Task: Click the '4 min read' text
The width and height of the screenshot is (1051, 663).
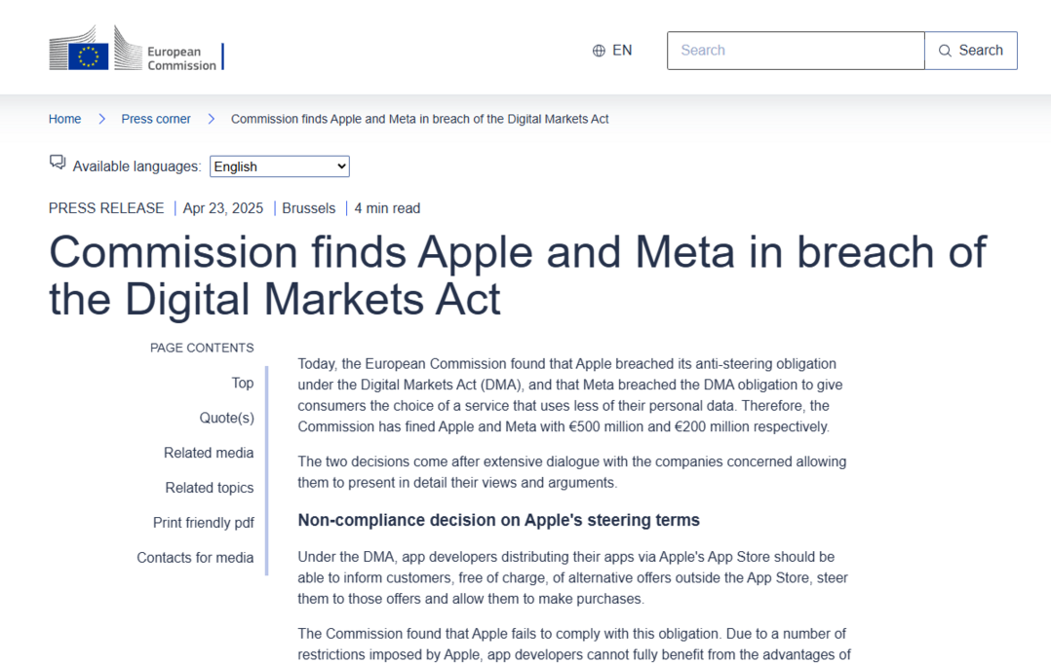Action: (x=387, y=208)
